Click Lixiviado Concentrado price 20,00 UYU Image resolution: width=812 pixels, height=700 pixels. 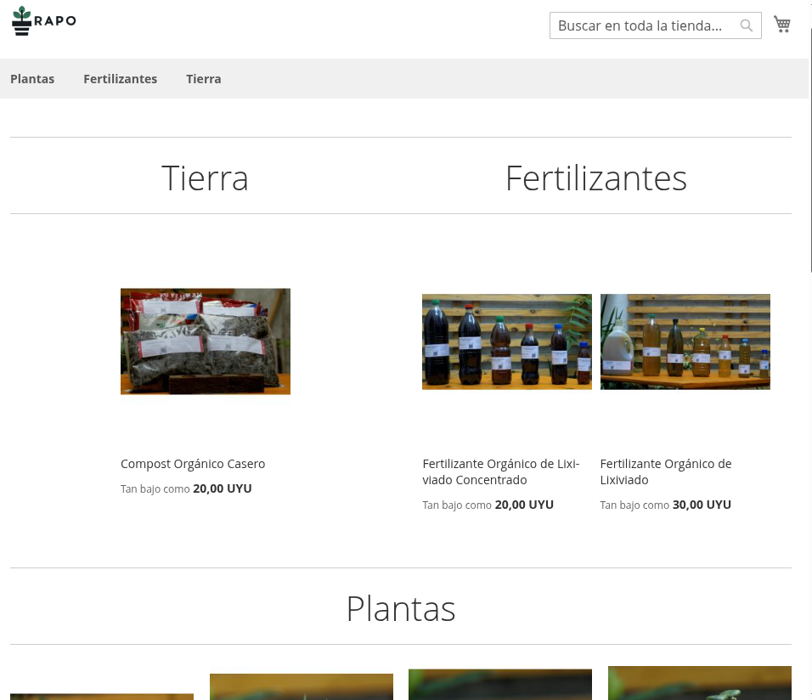tap(524, 505)
